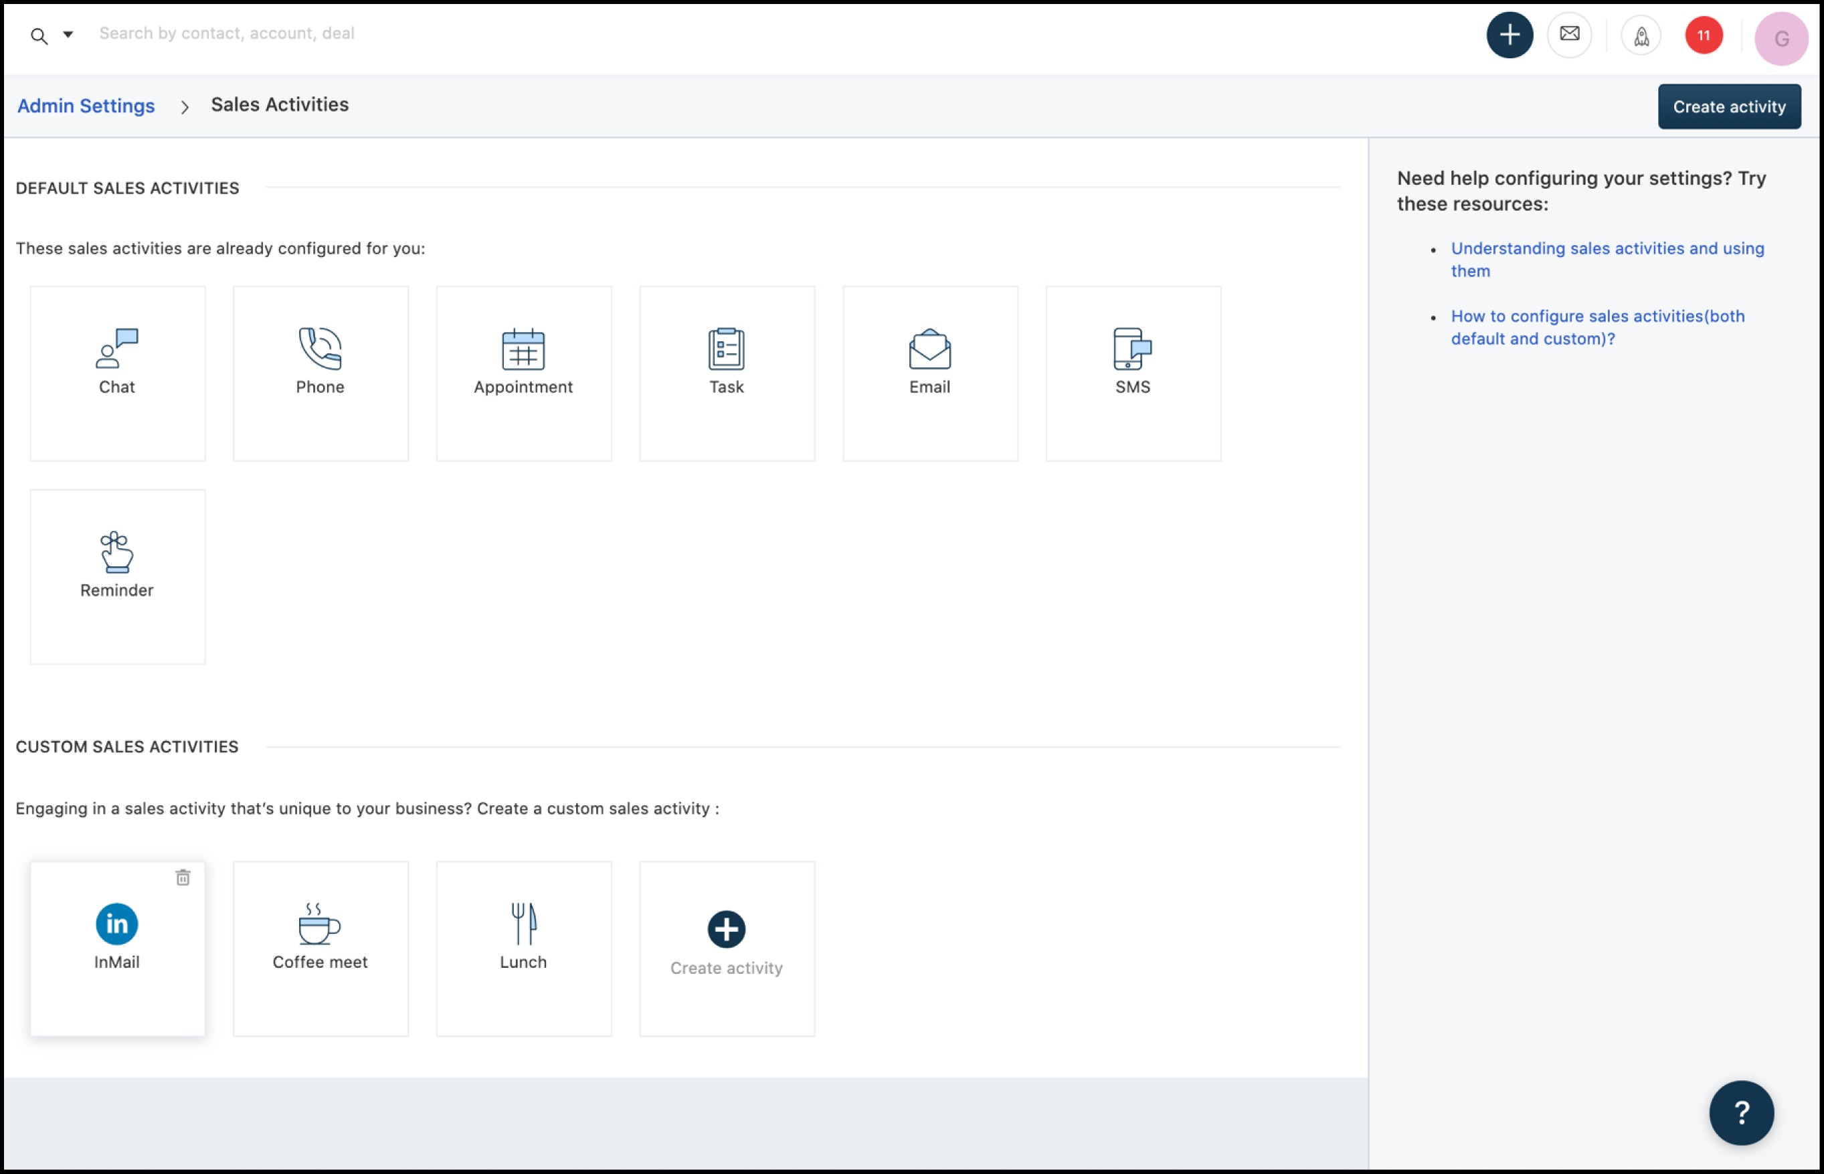Focus the contact, account, deal search field
Image resolution: width=1824 pixels, height=1174 pixels.
(226, 33)
